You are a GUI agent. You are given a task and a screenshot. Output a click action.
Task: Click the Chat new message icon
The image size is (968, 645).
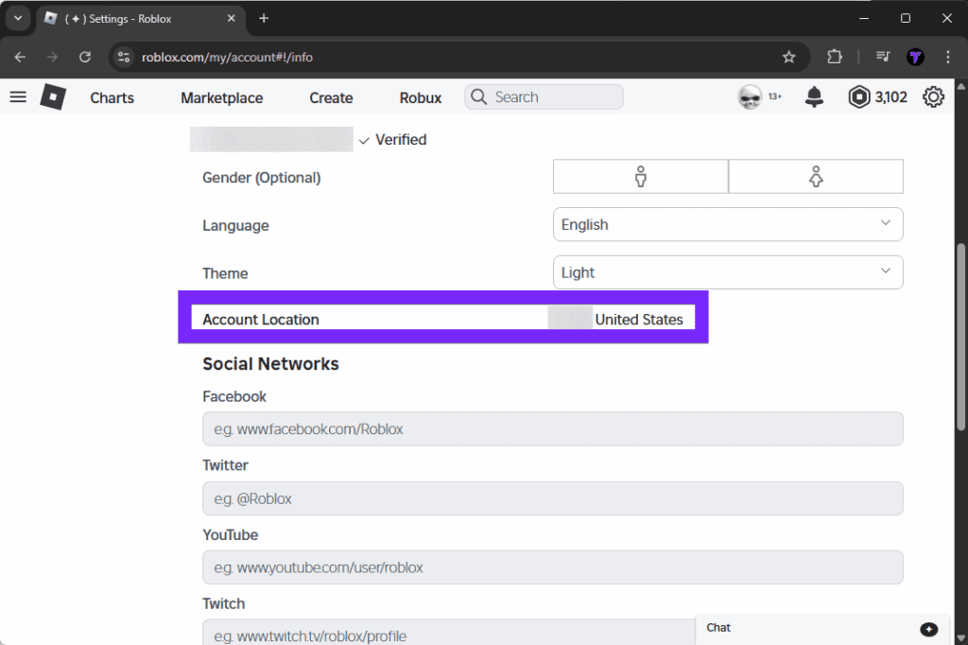[x=928, y=629]
